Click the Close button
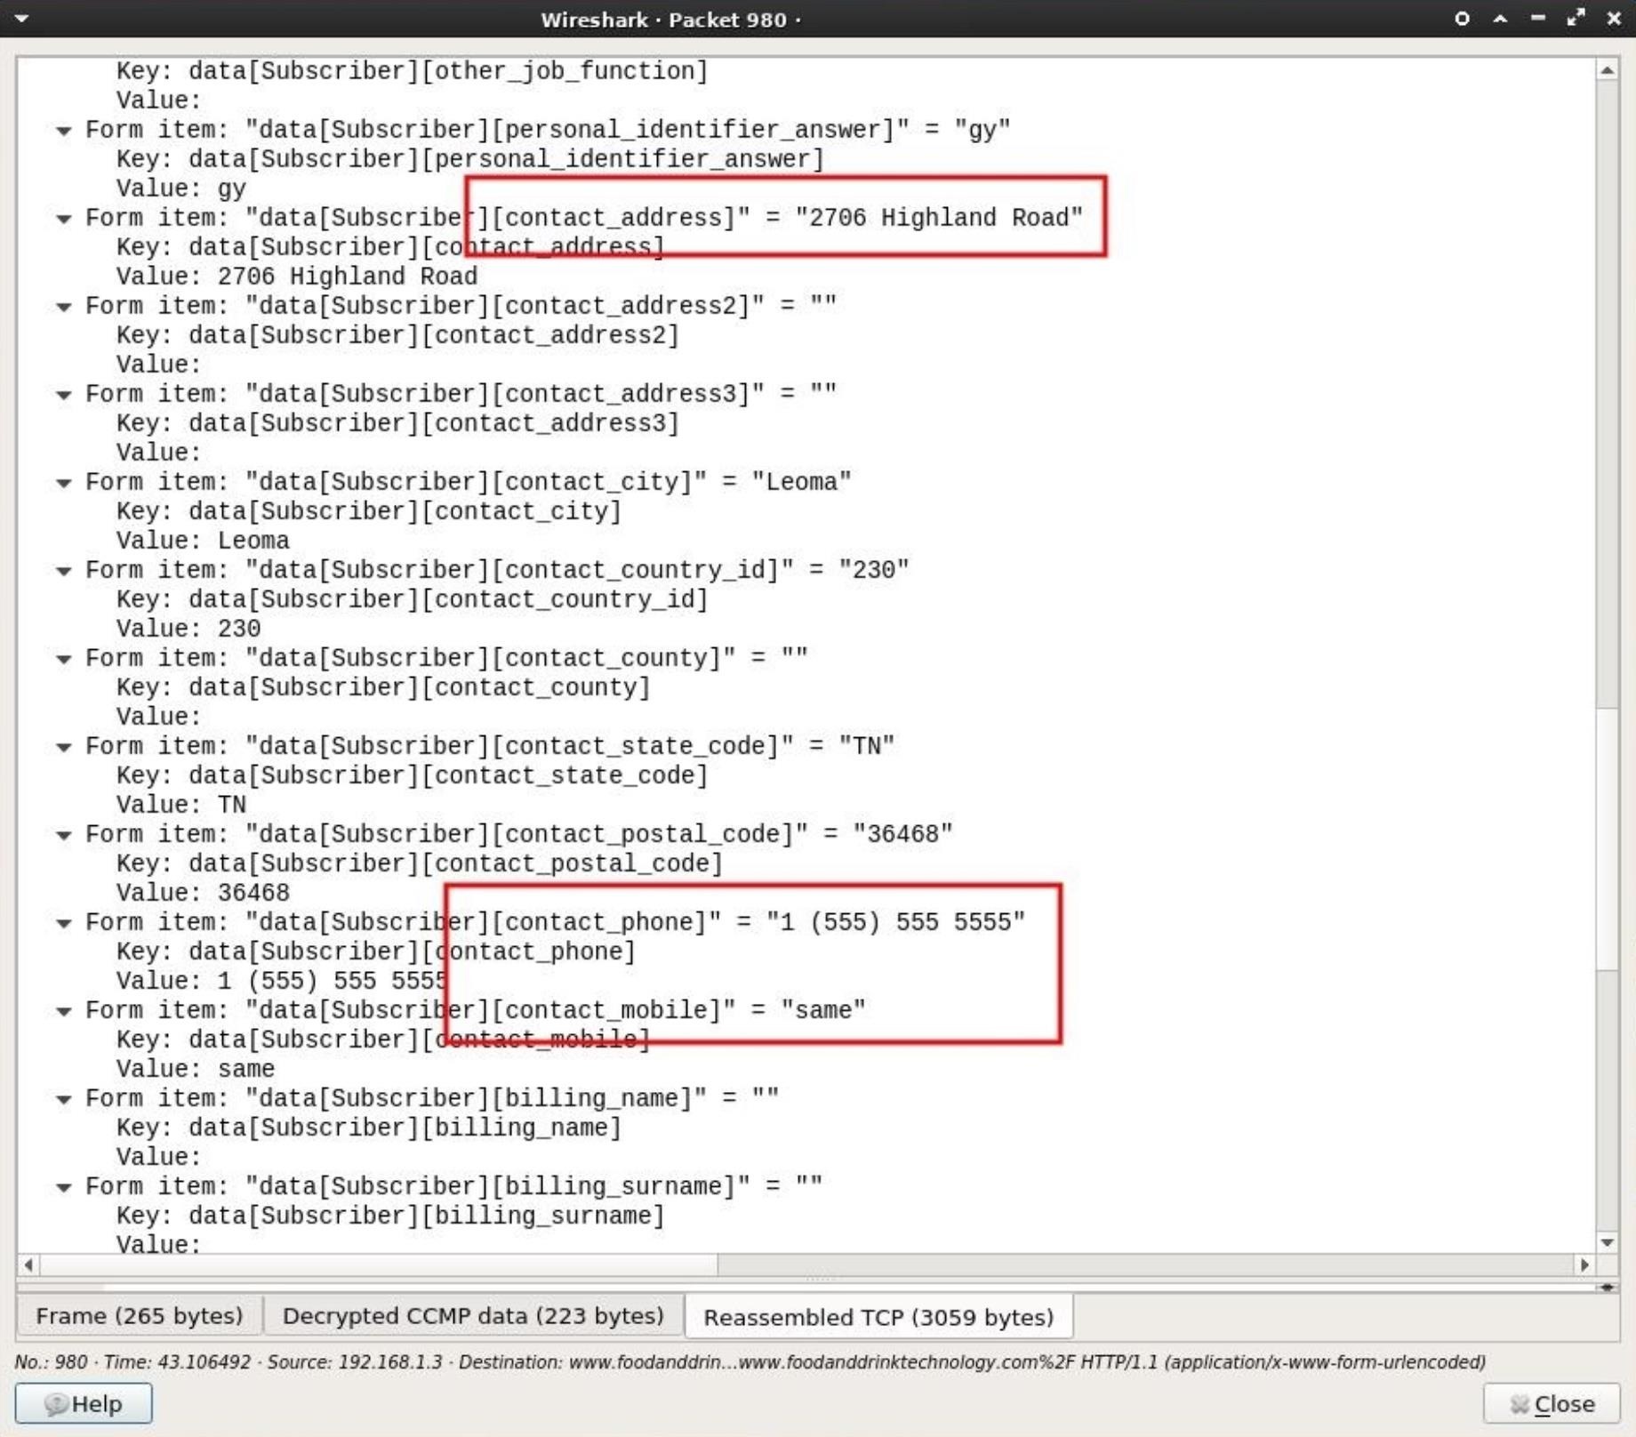This screenshot has width=1636, height=1437. point(1552,1403)
